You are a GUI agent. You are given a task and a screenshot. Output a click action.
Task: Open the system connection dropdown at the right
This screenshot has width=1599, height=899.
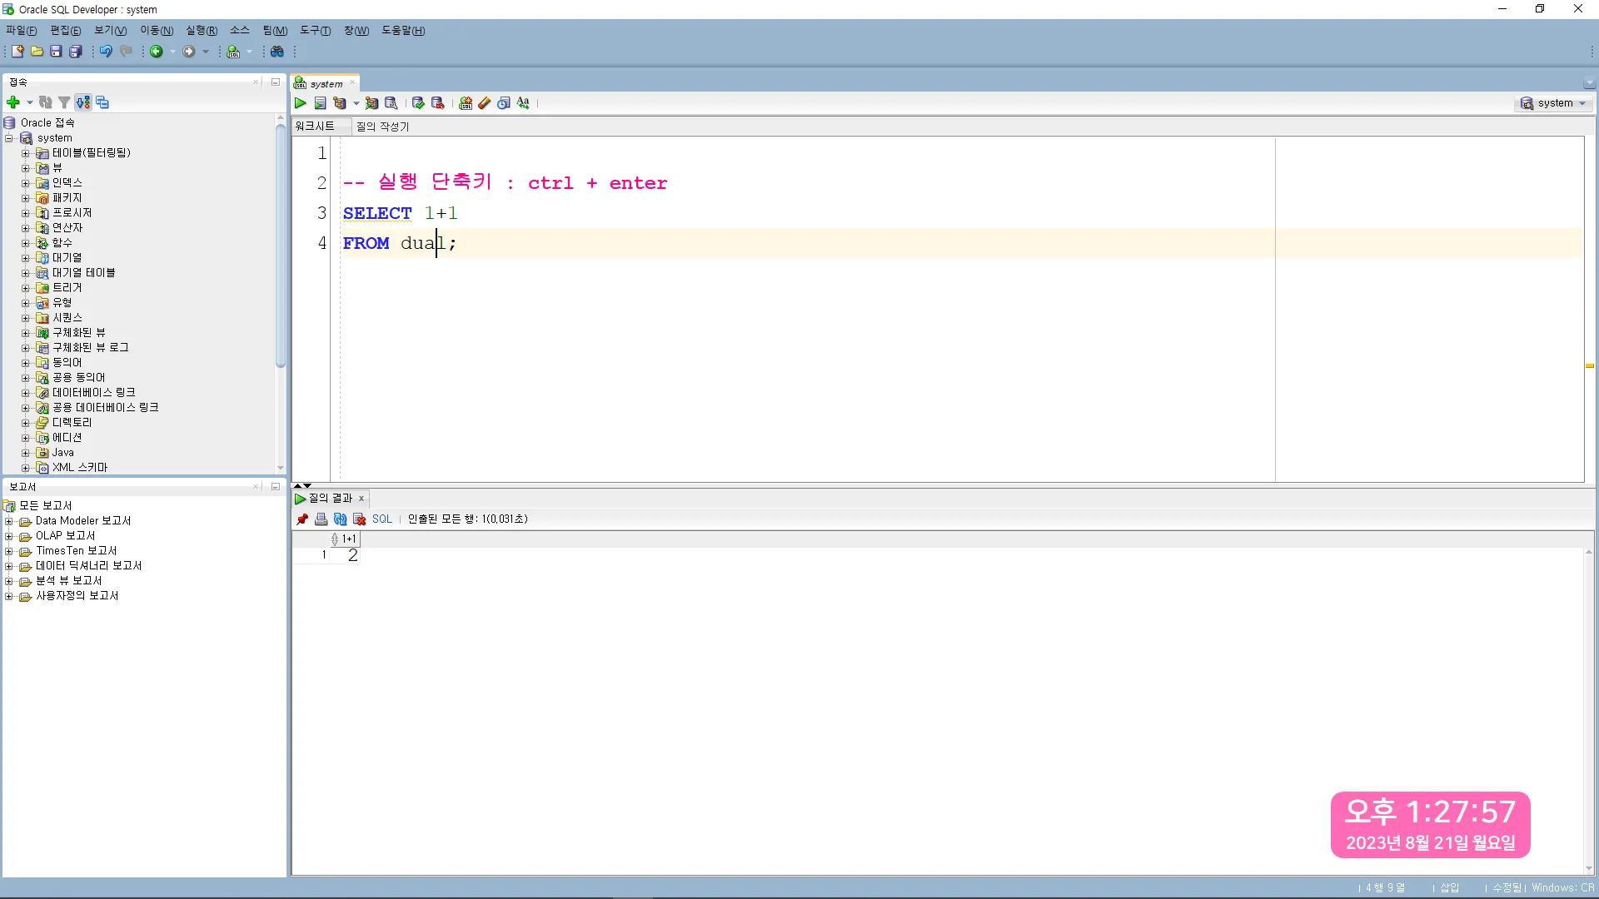point(1583,103)
